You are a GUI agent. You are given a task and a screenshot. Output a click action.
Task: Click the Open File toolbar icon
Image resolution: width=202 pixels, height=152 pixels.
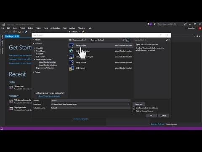point(19,32)
